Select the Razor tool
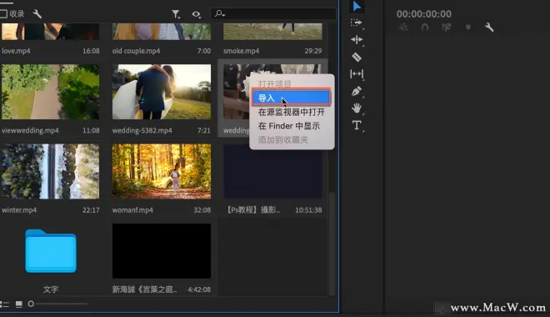550x317 pixels. pyautogui.click(x=357, y=57)
